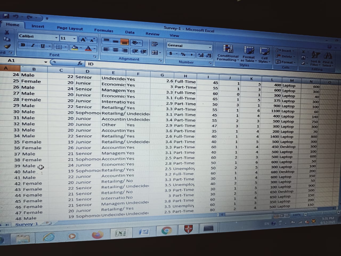
Task: Apply Accounting dollar number format
Action: tap(171, 53)
